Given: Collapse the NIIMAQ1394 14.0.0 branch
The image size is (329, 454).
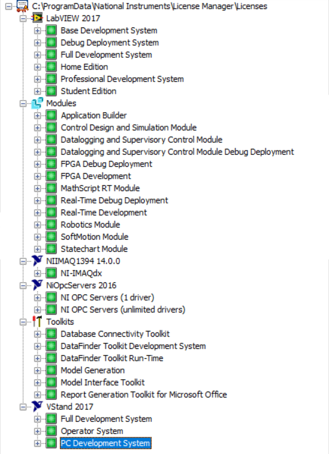Looking at the screenshot, I should (x=23, y=261).
